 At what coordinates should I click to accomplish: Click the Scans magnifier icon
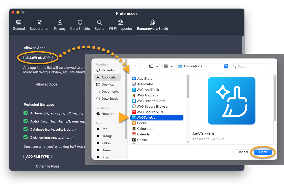[99, 22]
